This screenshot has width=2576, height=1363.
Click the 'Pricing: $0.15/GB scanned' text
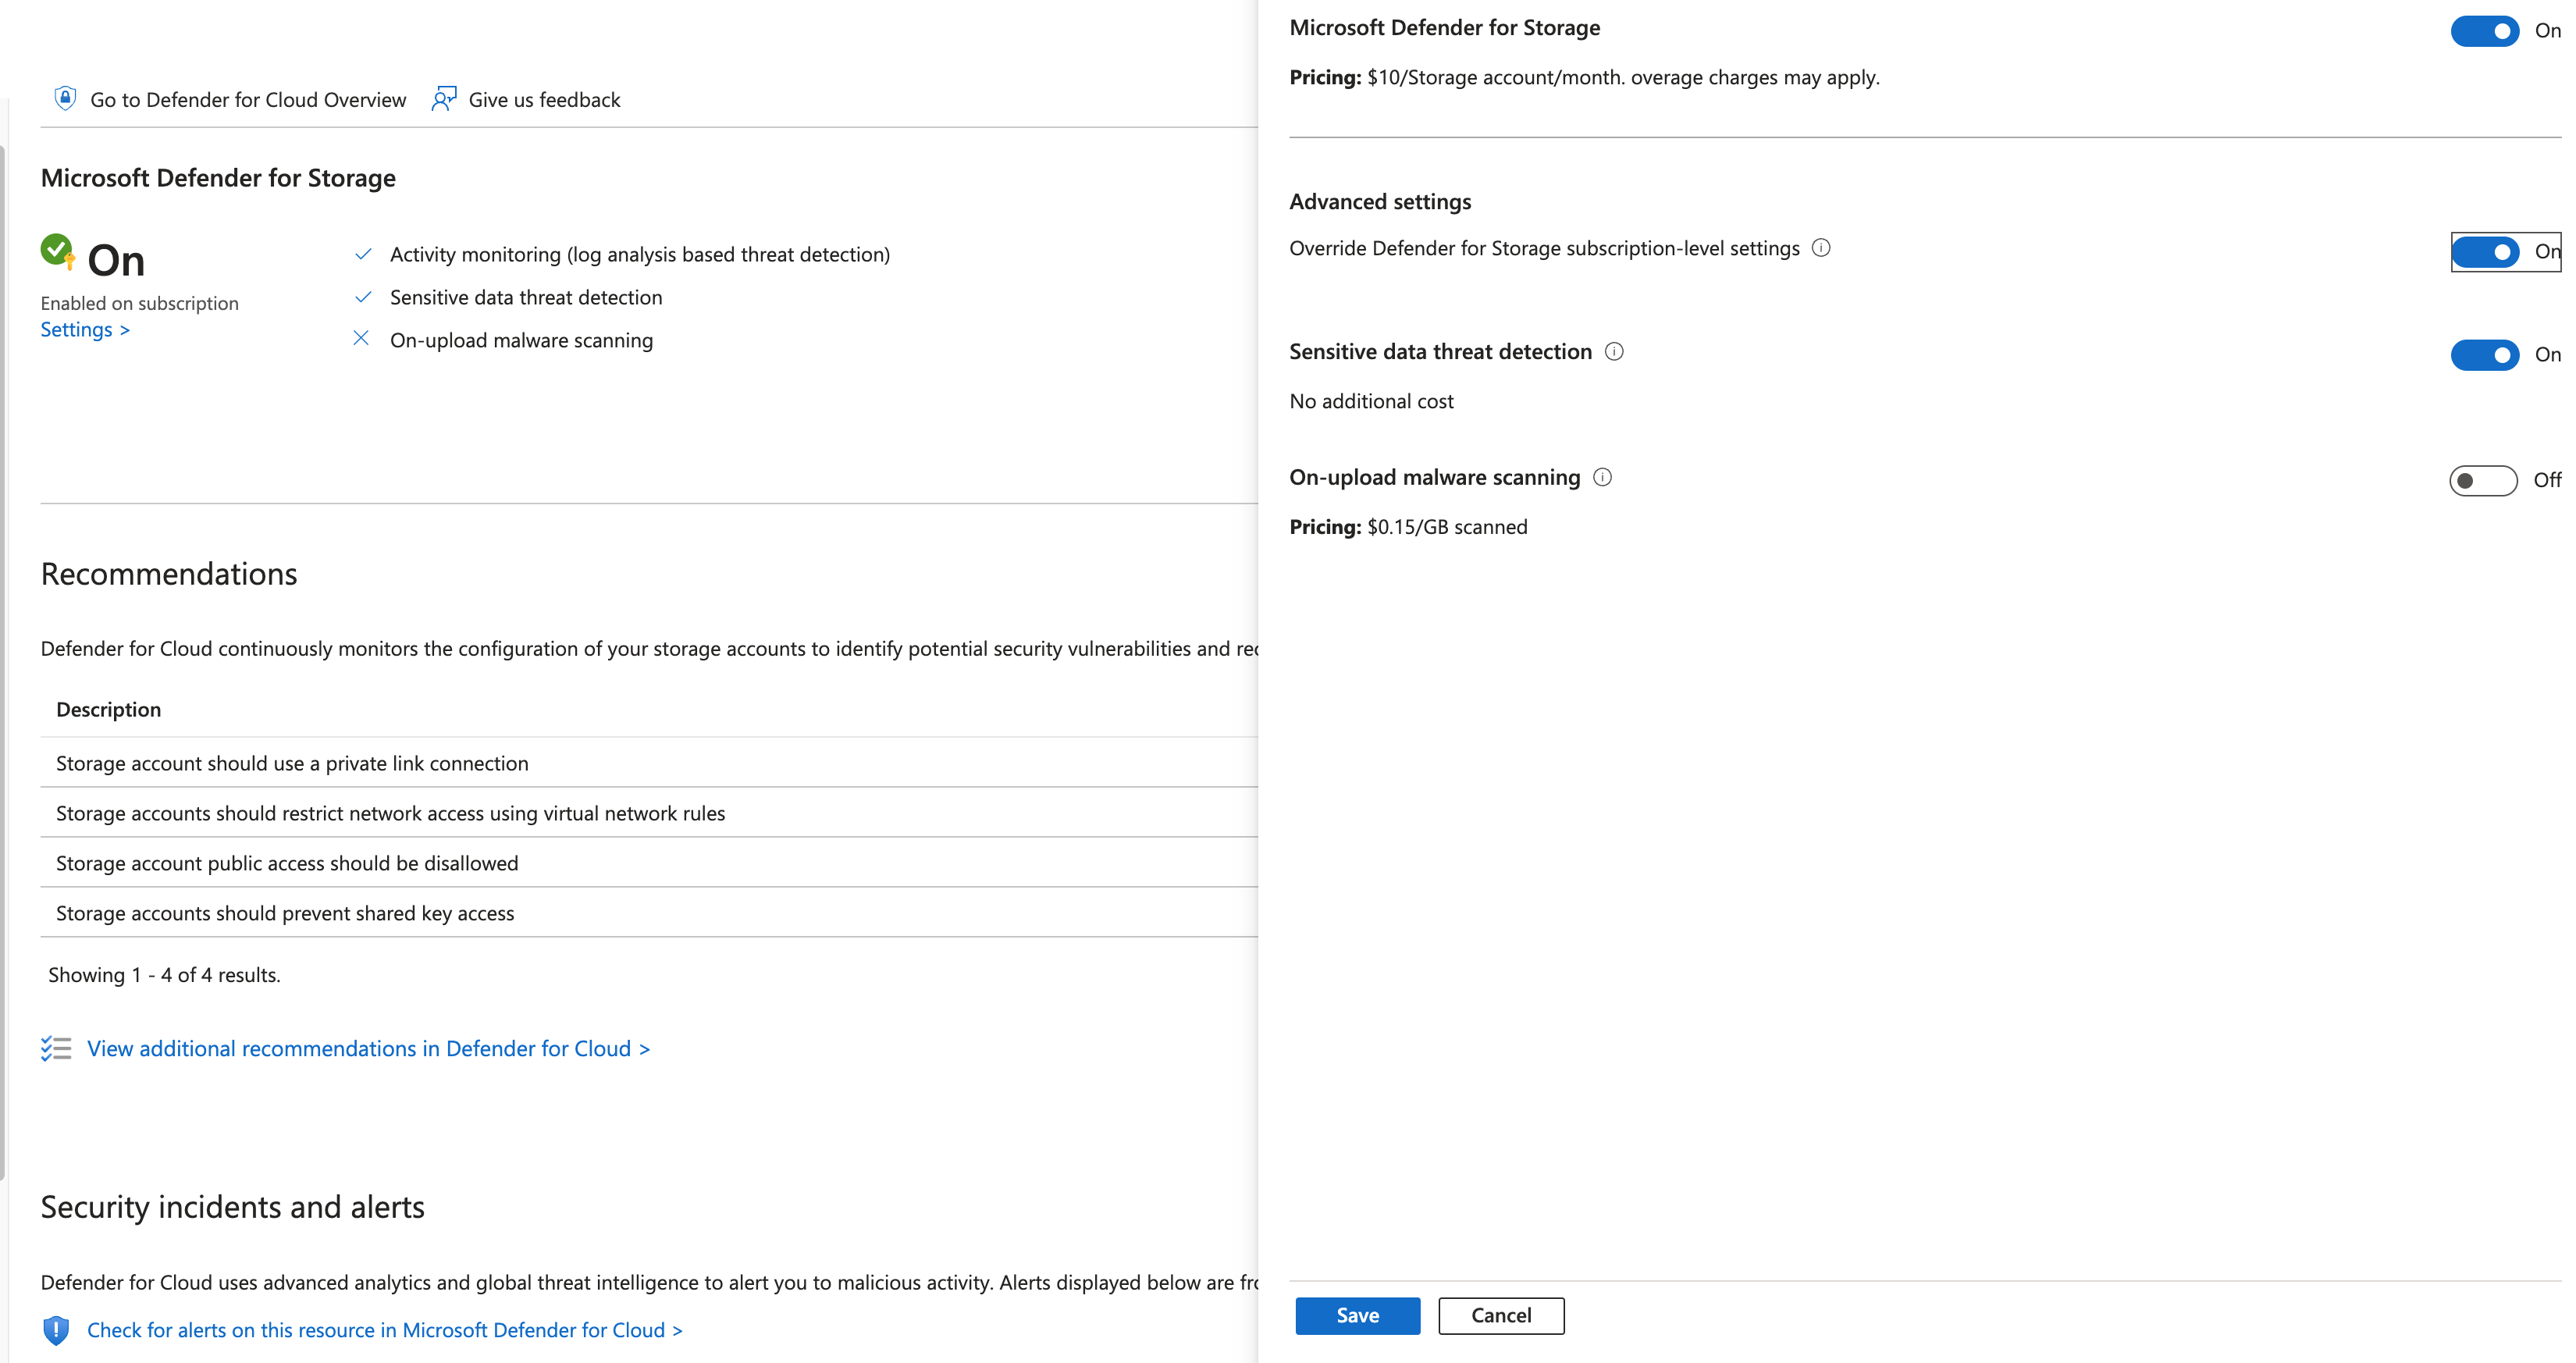[x=1408, y=527]
